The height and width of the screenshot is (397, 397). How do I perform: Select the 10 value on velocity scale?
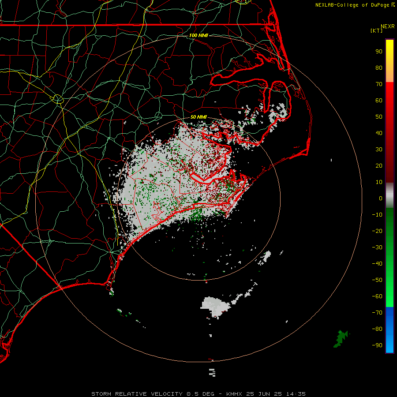(379, 182)
